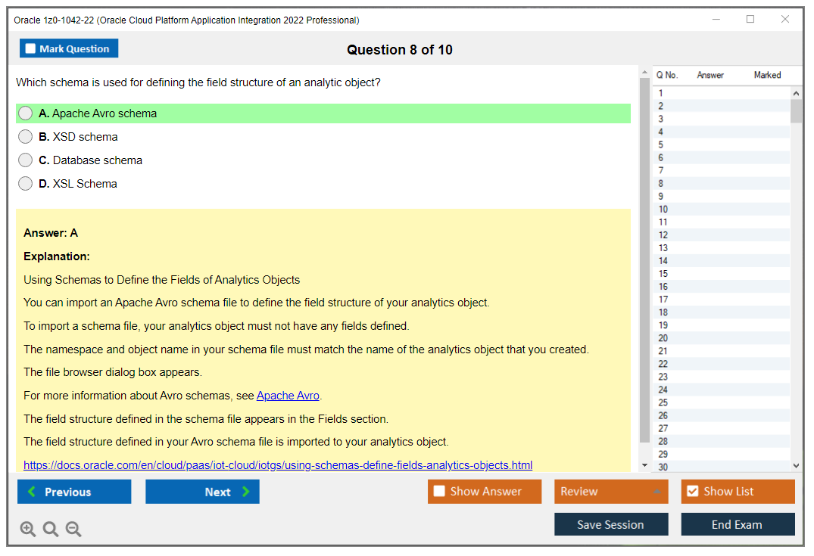
Task: Click the zoom out magnifier icon
Action: click(73, 530)
